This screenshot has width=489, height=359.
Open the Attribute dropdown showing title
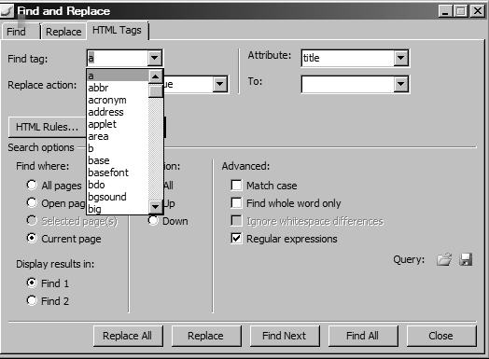coord(401,58)
